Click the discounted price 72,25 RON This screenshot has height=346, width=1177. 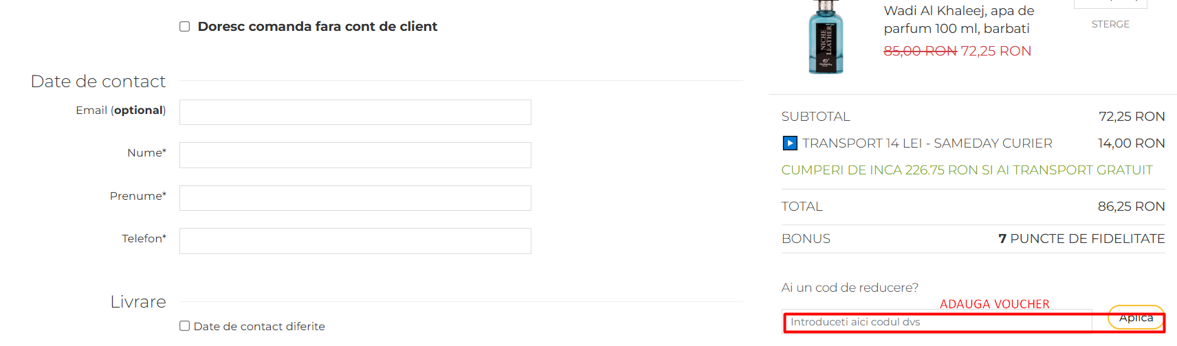click(x=995, y=51)
